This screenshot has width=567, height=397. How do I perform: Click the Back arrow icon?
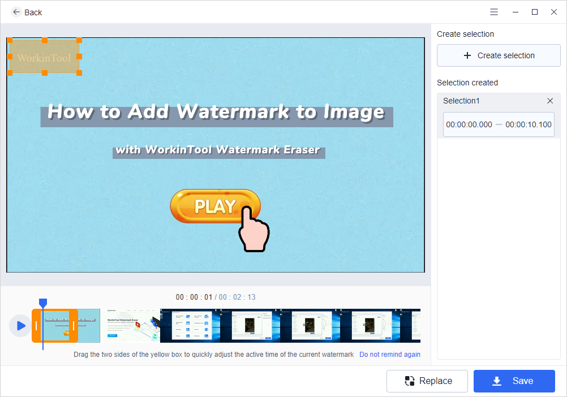[16, 12]
